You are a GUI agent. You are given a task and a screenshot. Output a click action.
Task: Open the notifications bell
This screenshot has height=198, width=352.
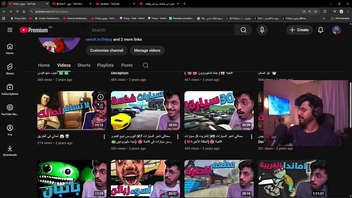(321, 30)
